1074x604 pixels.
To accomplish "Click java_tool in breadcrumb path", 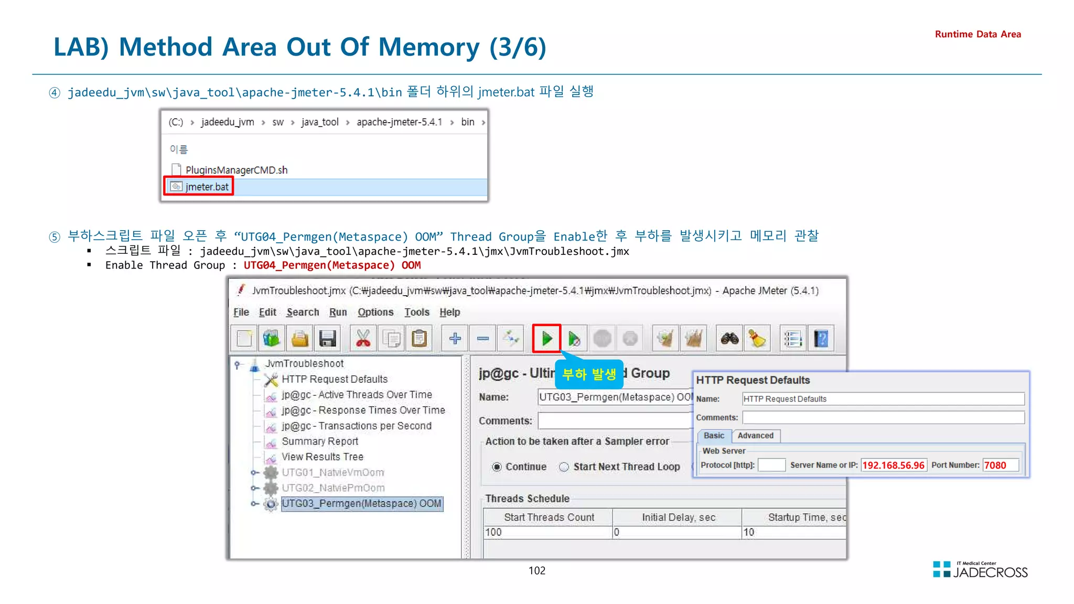I will click(x=320, y=122).
